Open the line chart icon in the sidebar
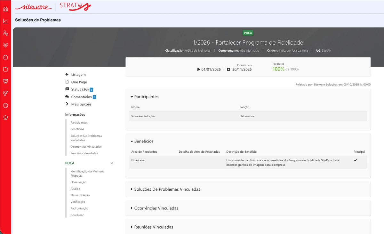 (x=5, y=21)
